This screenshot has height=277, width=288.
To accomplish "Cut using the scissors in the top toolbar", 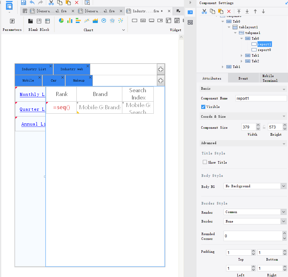I will pos(51,3).
